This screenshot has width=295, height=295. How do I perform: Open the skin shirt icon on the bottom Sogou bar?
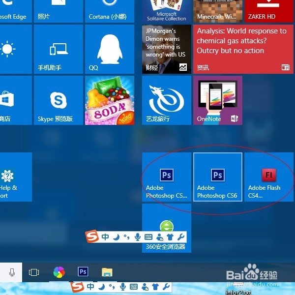[155, 287]
